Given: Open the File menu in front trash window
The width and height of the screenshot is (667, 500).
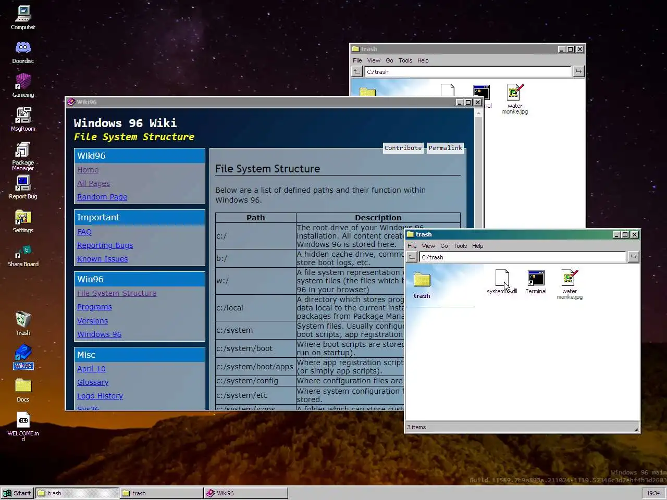Looking at the screenshot, I should coord(412,246).
